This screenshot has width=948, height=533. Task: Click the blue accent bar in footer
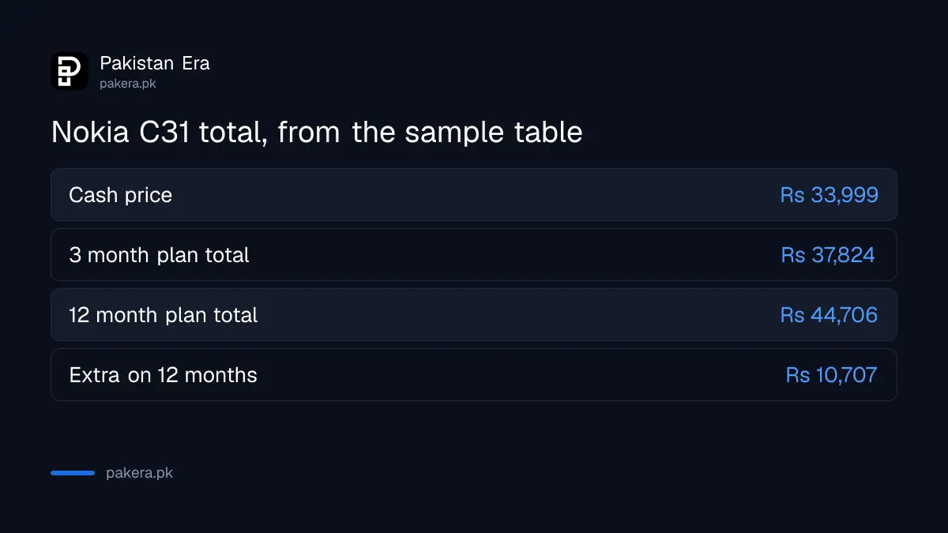click(x=73, y=473)
